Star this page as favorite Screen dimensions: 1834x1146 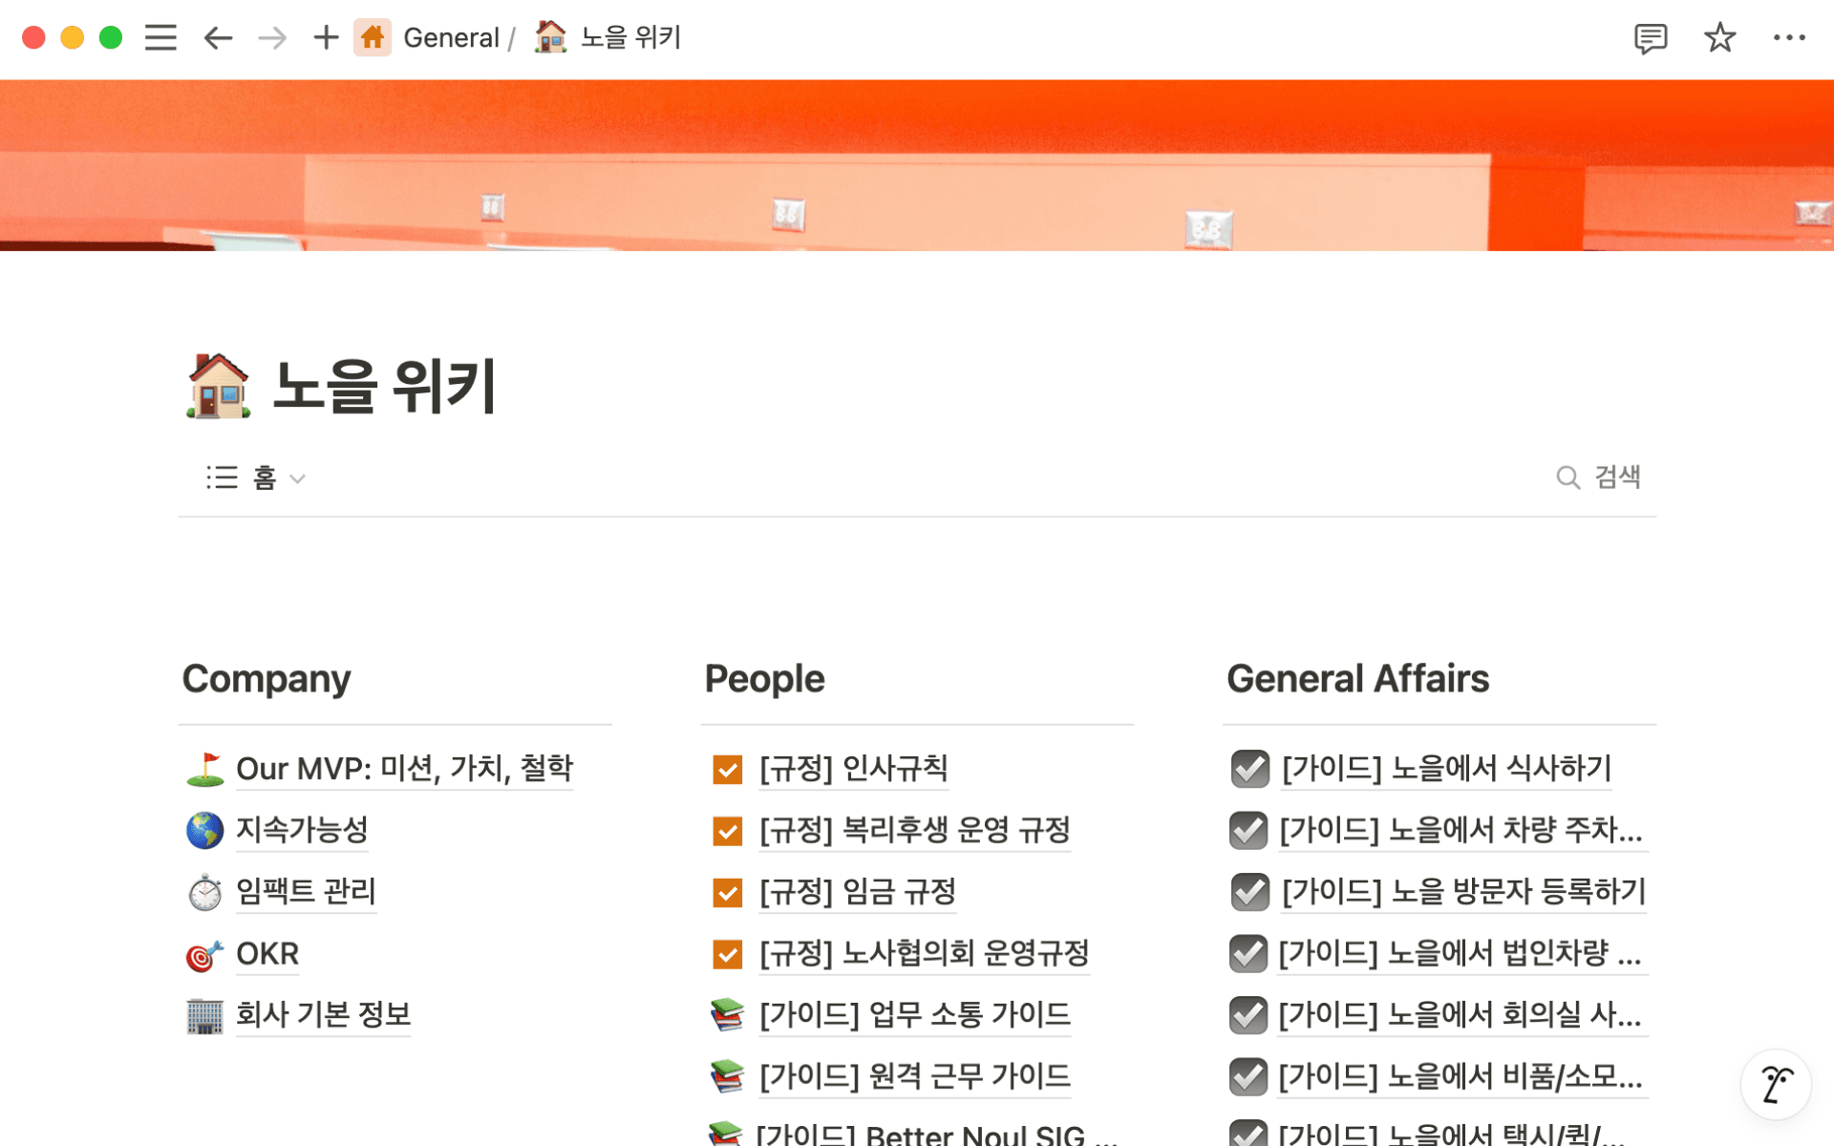(x=1719, y=38)
